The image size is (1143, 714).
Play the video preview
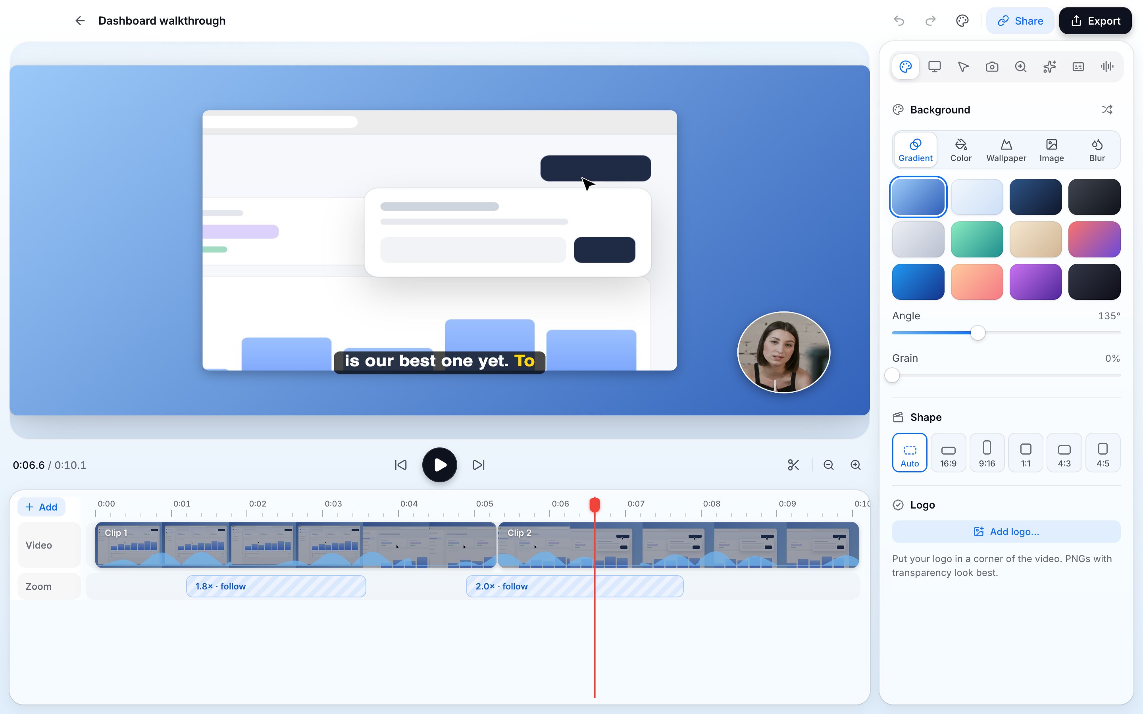click(439, 465)
